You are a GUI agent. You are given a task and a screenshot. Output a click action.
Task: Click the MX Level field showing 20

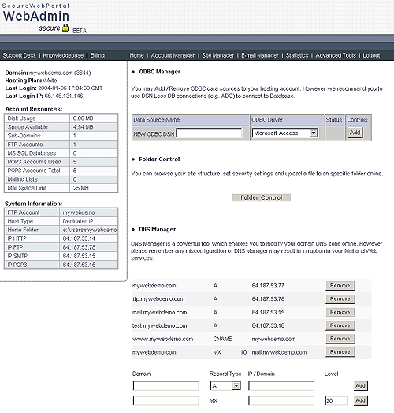[336, 401]
